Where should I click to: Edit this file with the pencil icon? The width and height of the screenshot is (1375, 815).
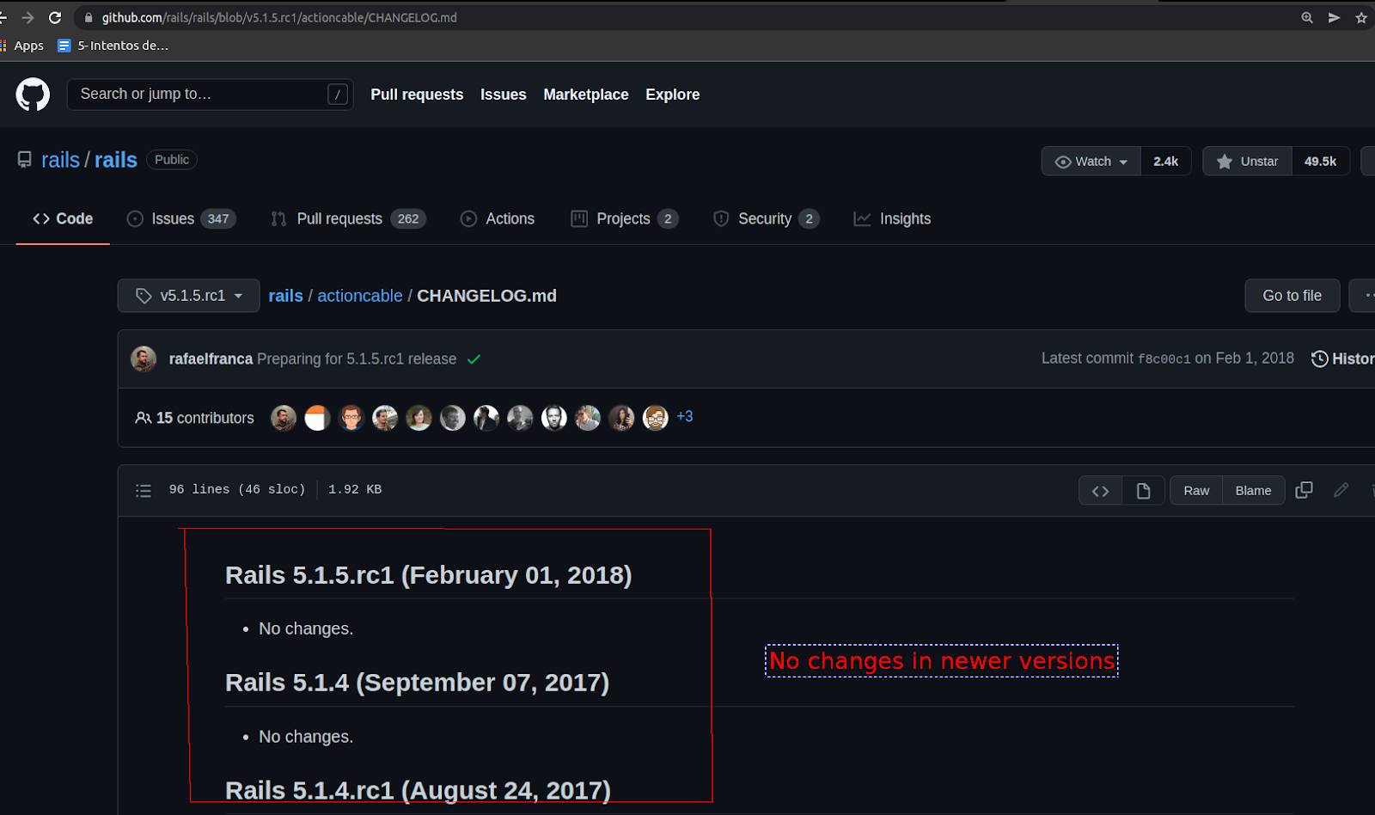click(x=1341, y=490)
